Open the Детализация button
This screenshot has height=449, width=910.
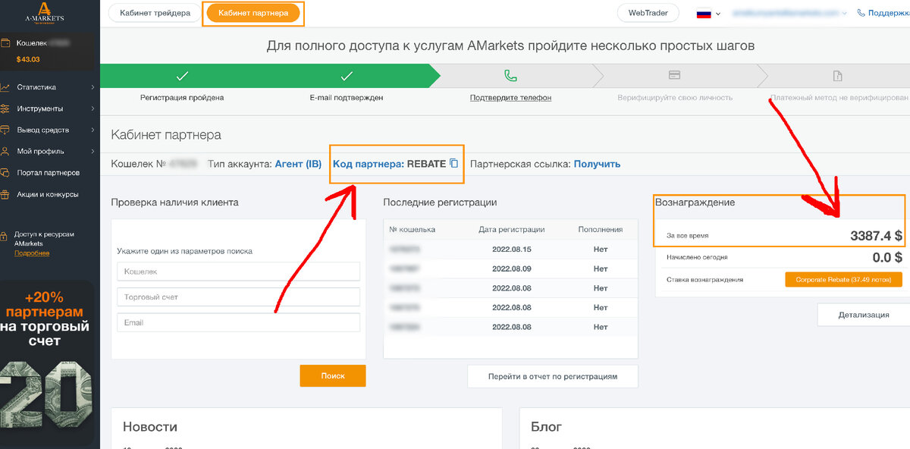click(864, 315)
